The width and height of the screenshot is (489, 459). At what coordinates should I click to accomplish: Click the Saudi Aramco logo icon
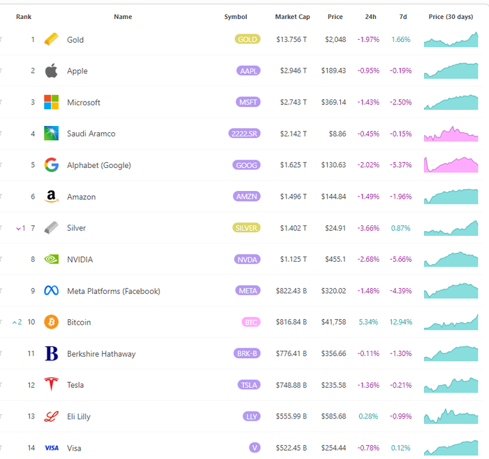tap(52, 134)
